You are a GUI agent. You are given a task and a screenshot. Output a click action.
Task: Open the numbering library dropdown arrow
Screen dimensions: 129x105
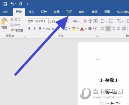click(x=115, y=21)
